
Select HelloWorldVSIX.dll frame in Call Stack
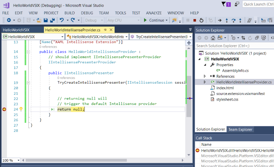pyautogui.click(x=237, y=151)
